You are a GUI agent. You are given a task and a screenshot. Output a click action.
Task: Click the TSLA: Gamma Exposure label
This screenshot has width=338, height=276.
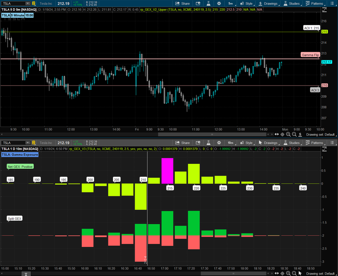pyautogui.click(x=20, y=155)
